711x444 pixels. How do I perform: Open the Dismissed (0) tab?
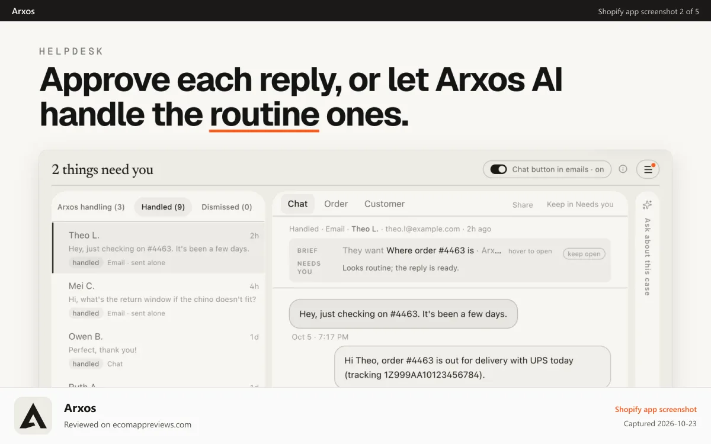pos(227,207)
